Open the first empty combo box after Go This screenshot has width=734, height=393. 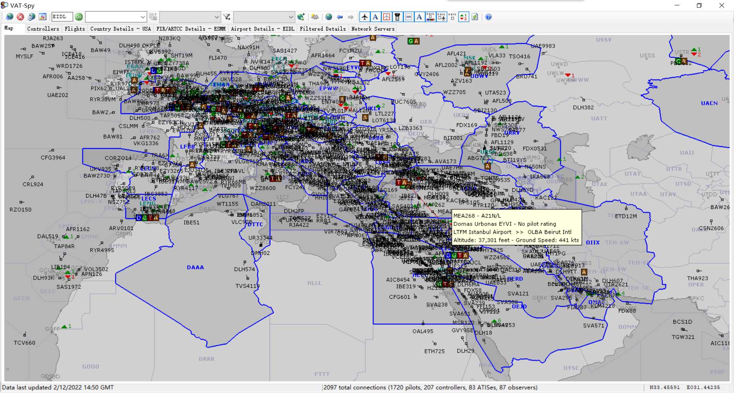click(116, 17)
